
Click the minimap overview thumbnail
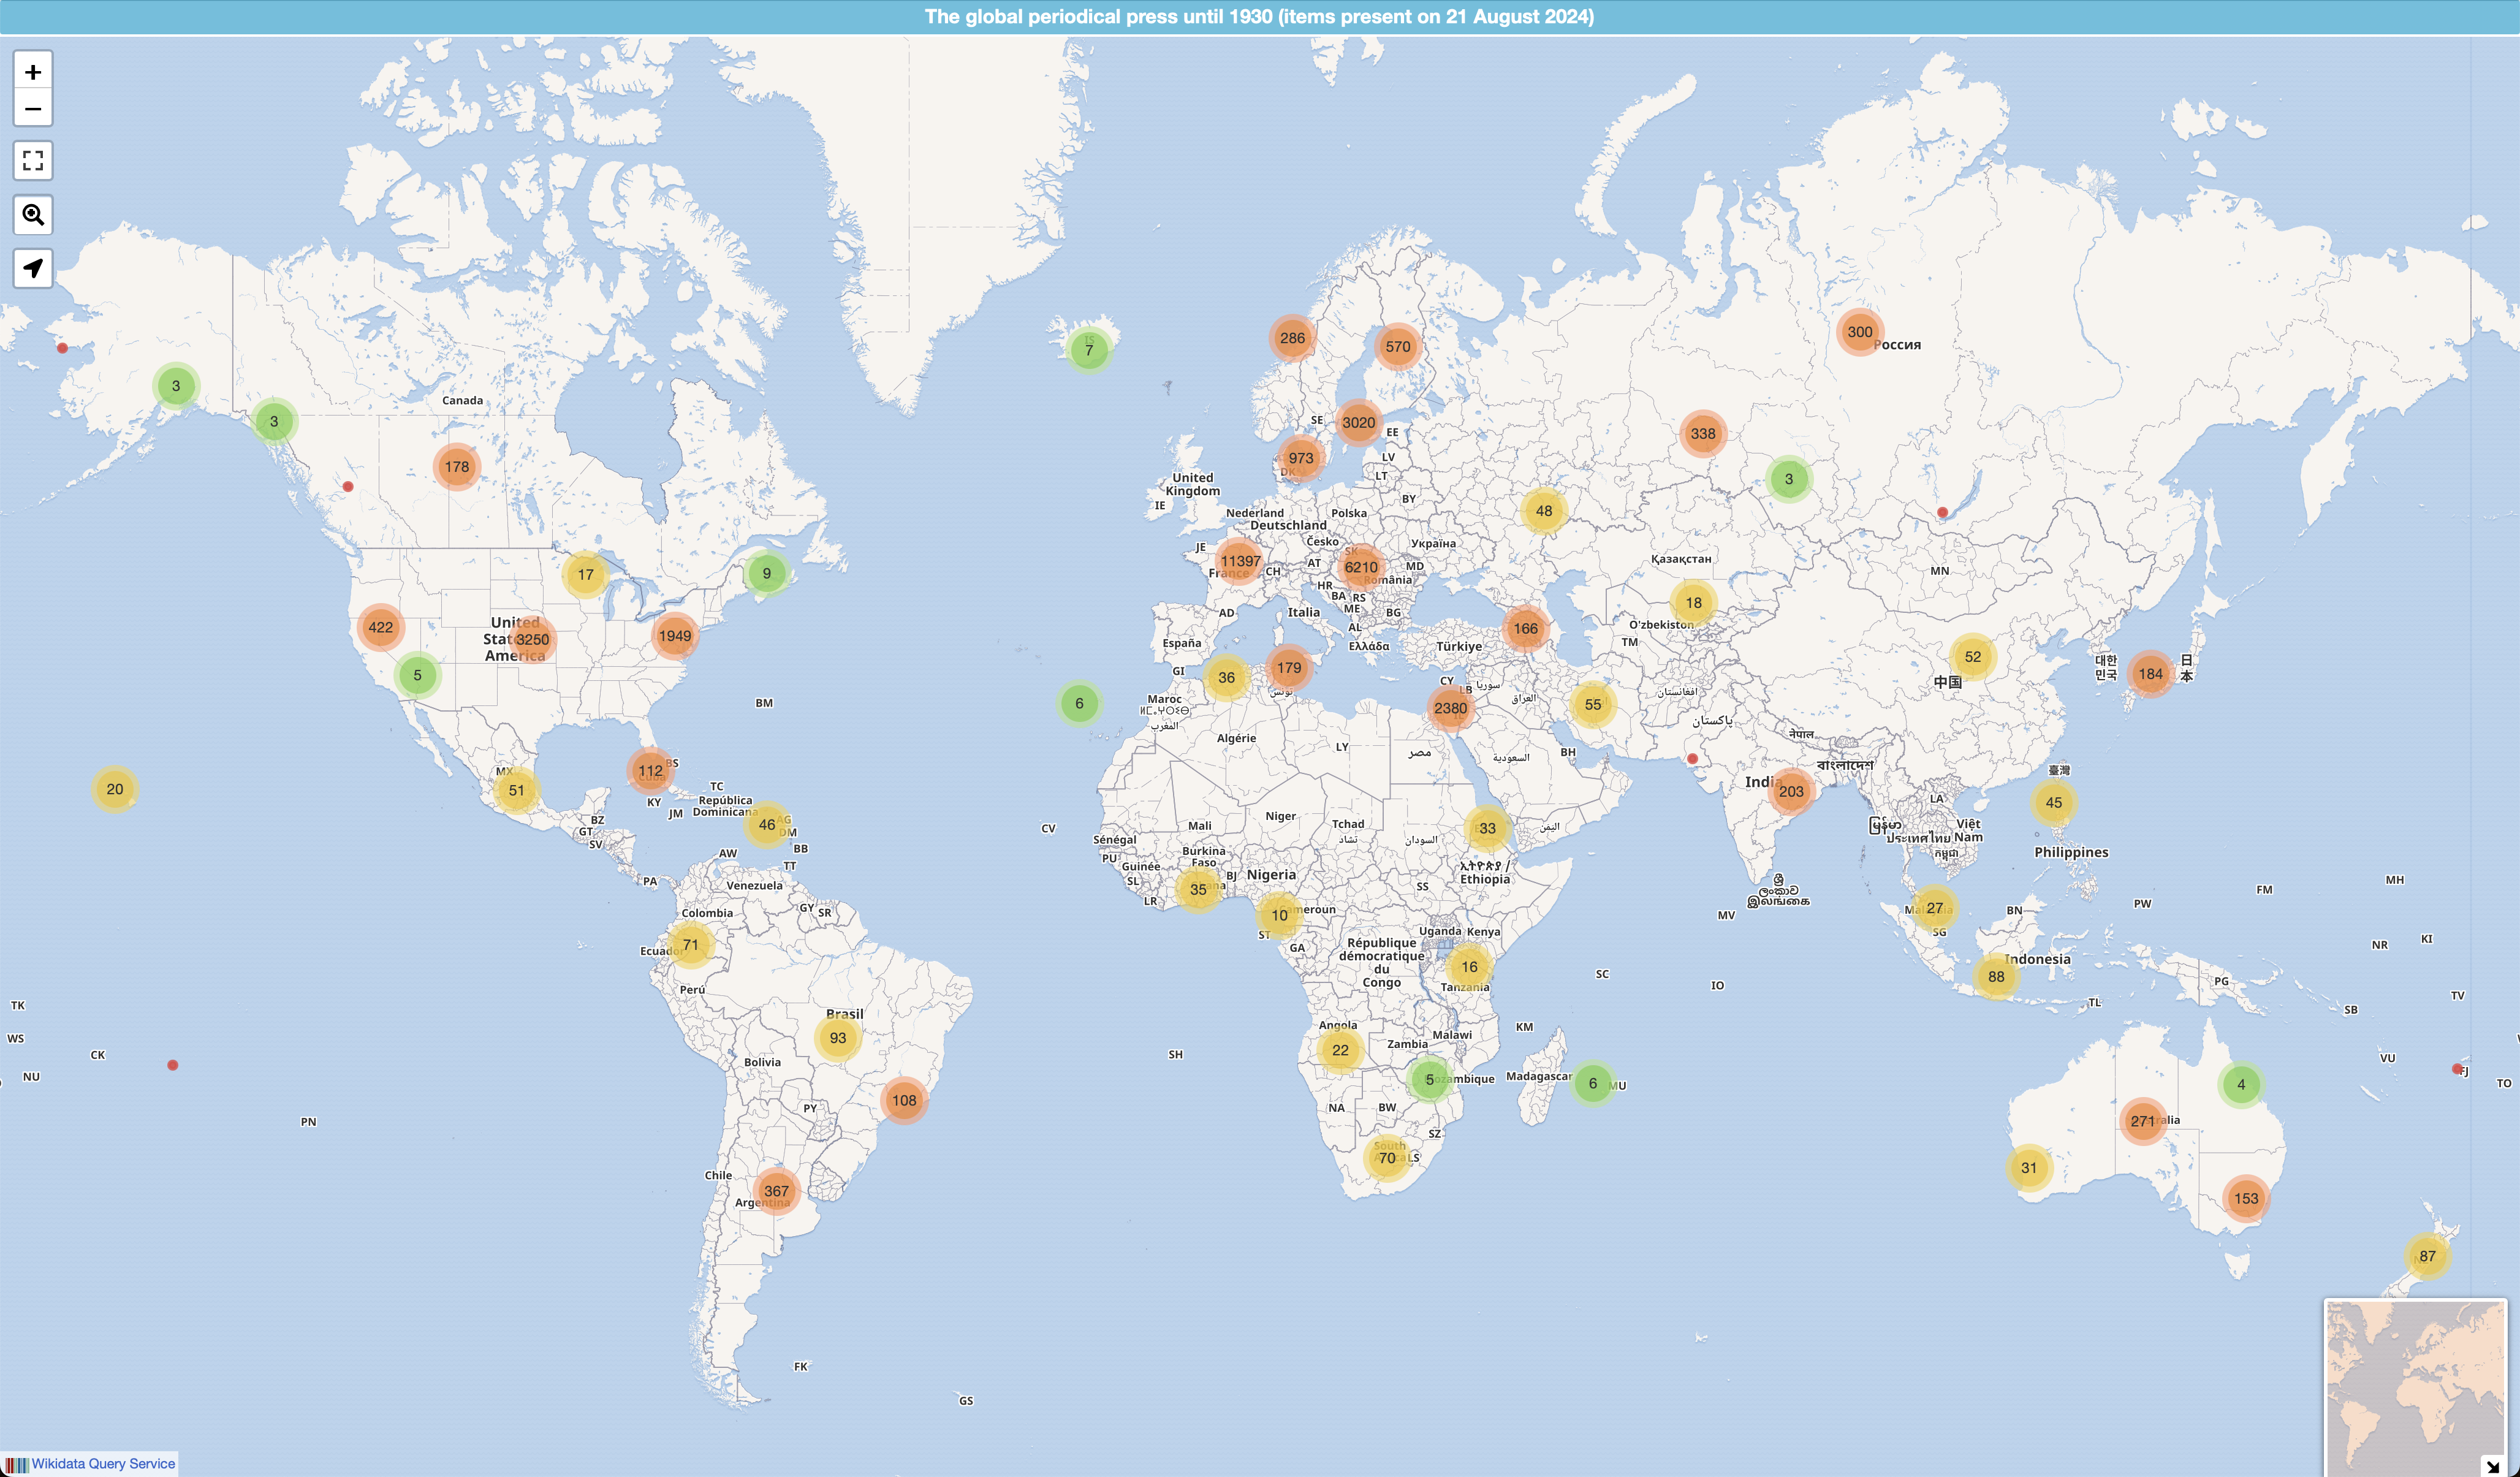(x=2414, y=1388)
